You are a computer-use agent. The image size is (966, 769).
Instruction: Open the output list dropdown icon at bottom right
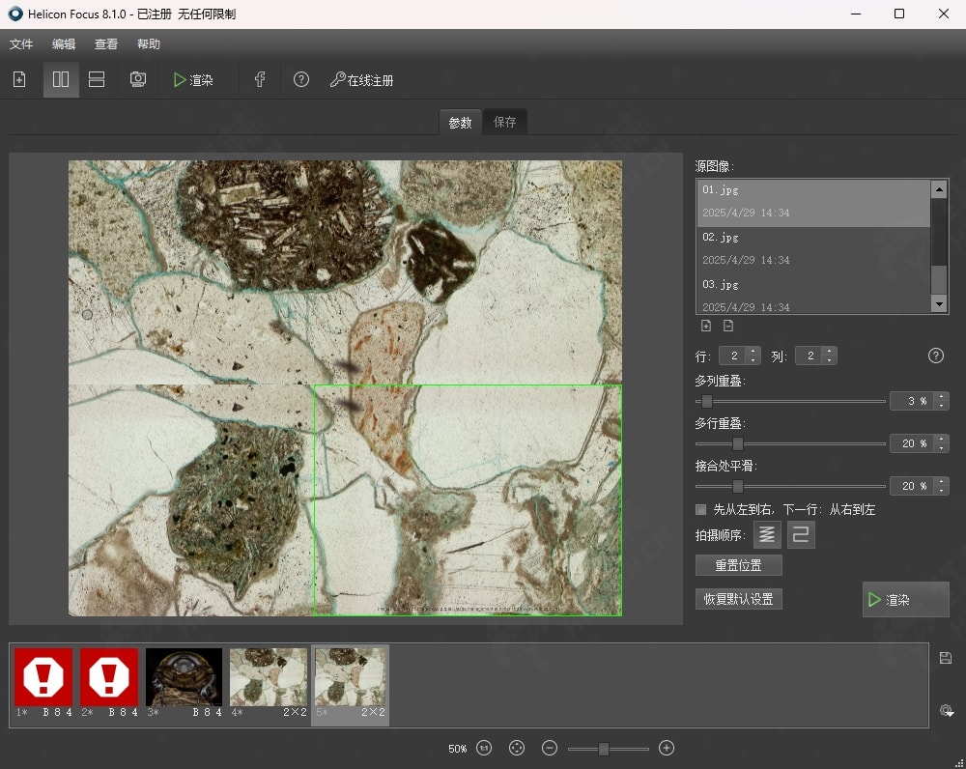[947, 711]
